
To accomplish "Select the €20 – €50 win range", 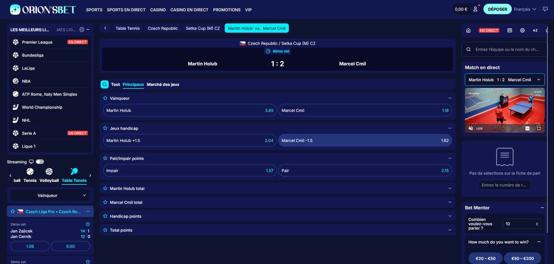I will click(x=485, y=258).
